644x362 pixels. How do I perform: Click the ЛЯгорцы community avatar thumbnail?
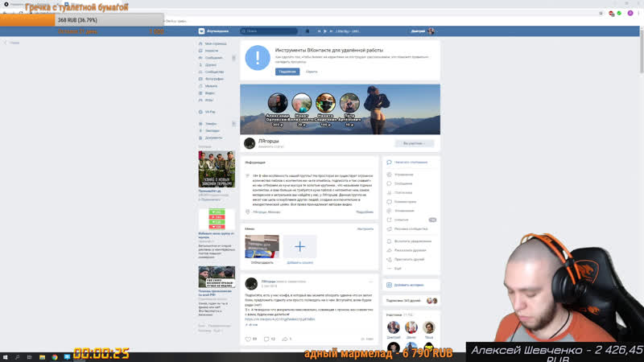[250, 143]
